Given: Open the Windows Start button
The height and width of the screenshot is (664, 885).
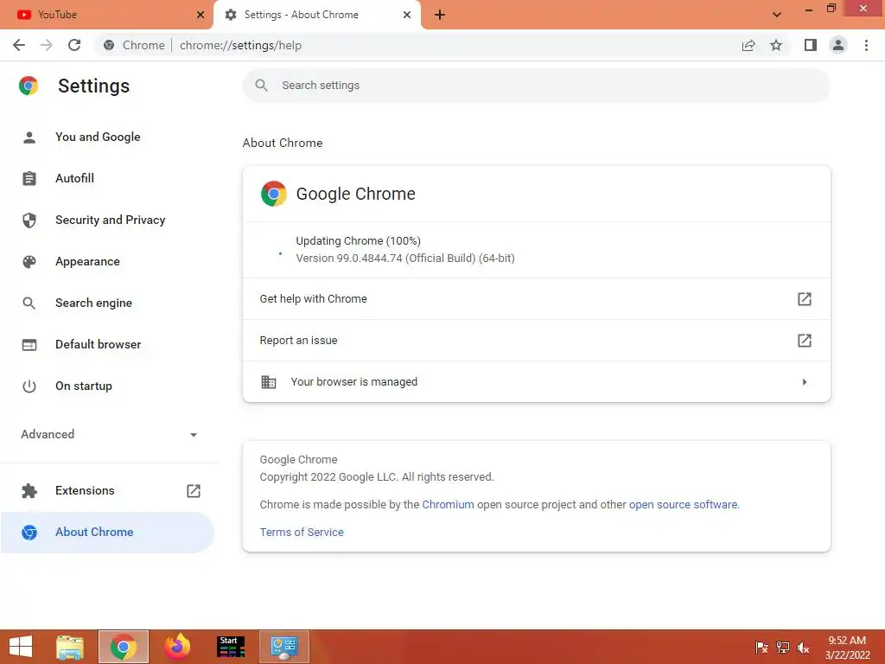Looking at the screenshot, I should coord(21,647).
